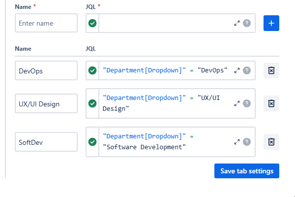
Task: Click help icon in SoftDev JQL field
Action: [247, 142]
